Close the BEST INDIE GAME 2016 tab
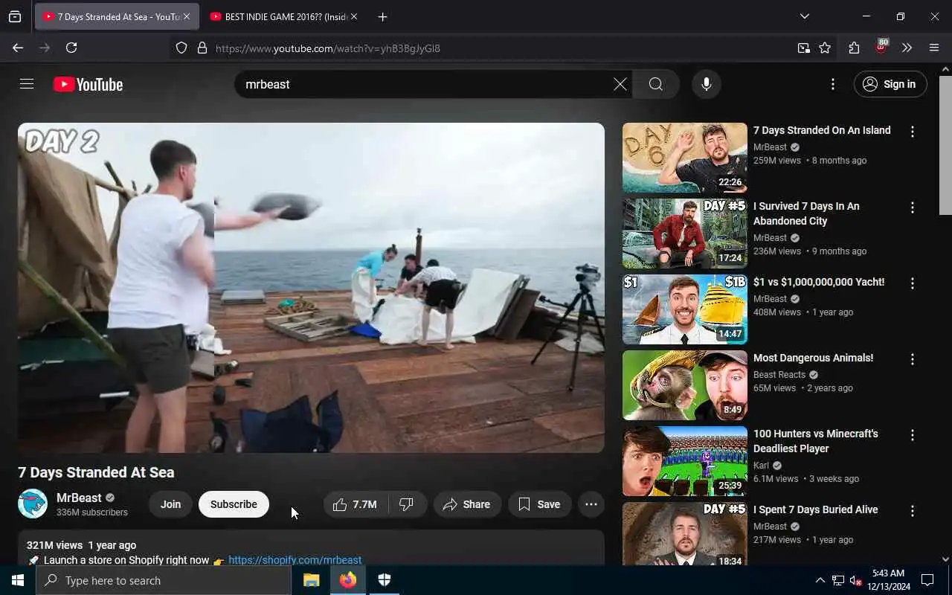Image resolution: width=952 pixels, height=595 pixels. pyautogui.click(x=353, y=16)
